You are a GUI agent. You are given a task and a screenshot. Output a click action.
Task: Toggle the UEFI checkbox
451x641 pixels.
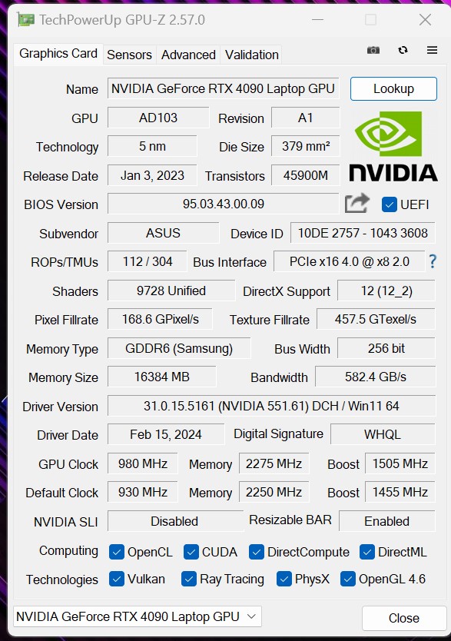point(389,204)
